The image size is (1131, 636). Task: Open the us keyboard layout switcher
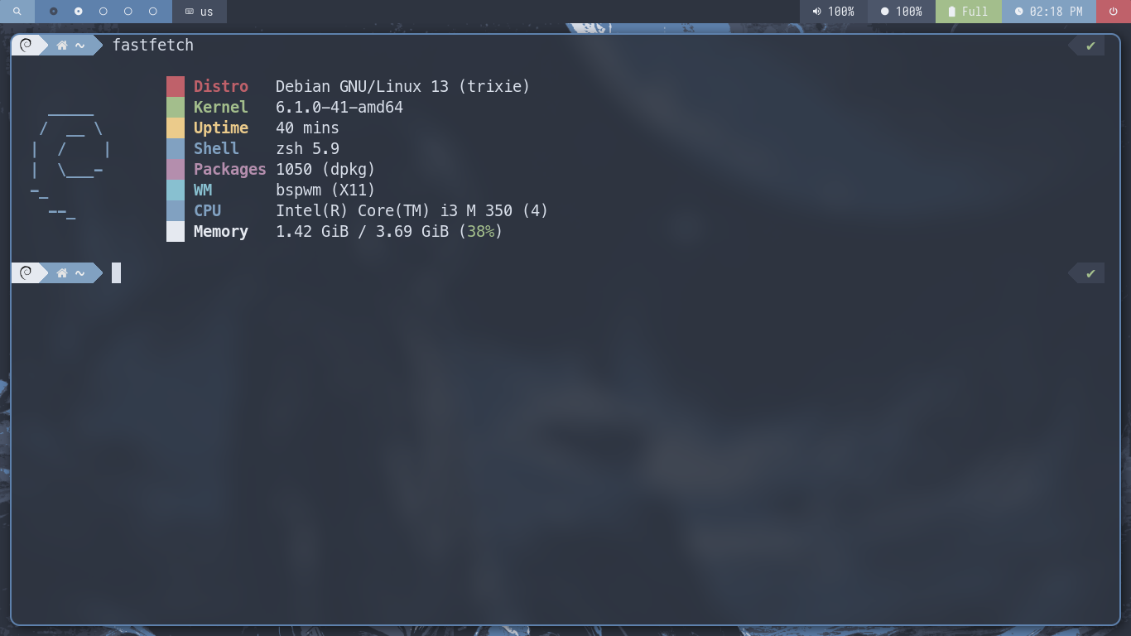tap(199, 12)
